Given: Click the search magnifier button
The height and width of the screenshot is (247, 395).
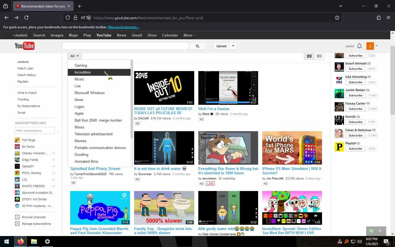Looking at the screenshot, I should point(198,46).
